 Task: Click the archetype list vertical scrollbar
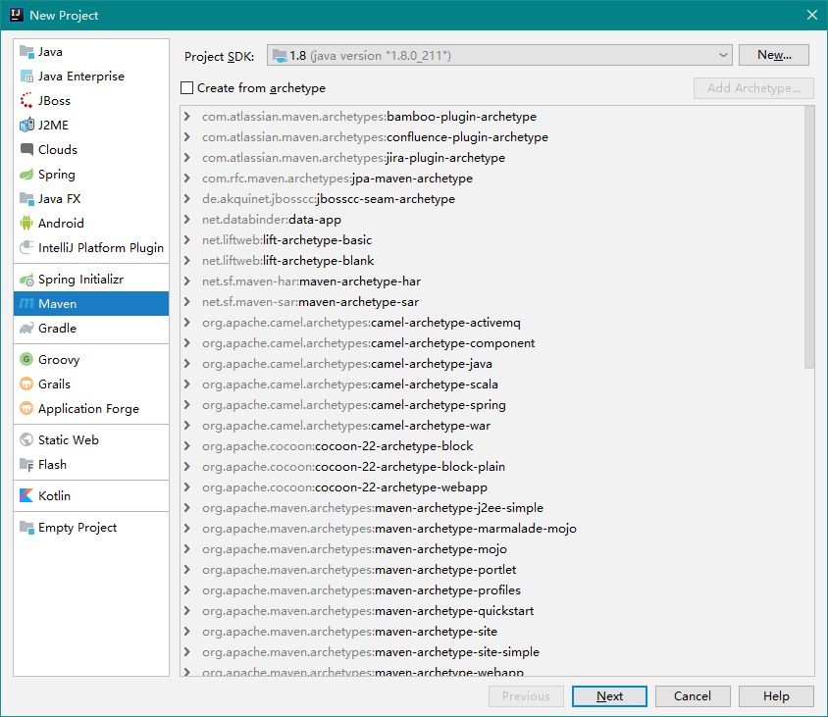pos(808,235)
